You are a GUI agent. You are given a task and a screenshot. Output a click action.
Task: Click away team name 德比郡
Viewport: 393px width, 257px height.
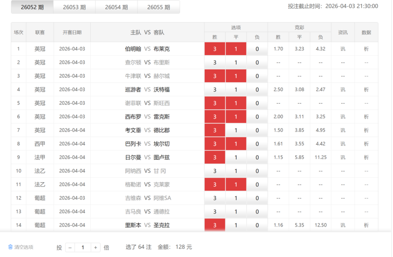(162, 130)
